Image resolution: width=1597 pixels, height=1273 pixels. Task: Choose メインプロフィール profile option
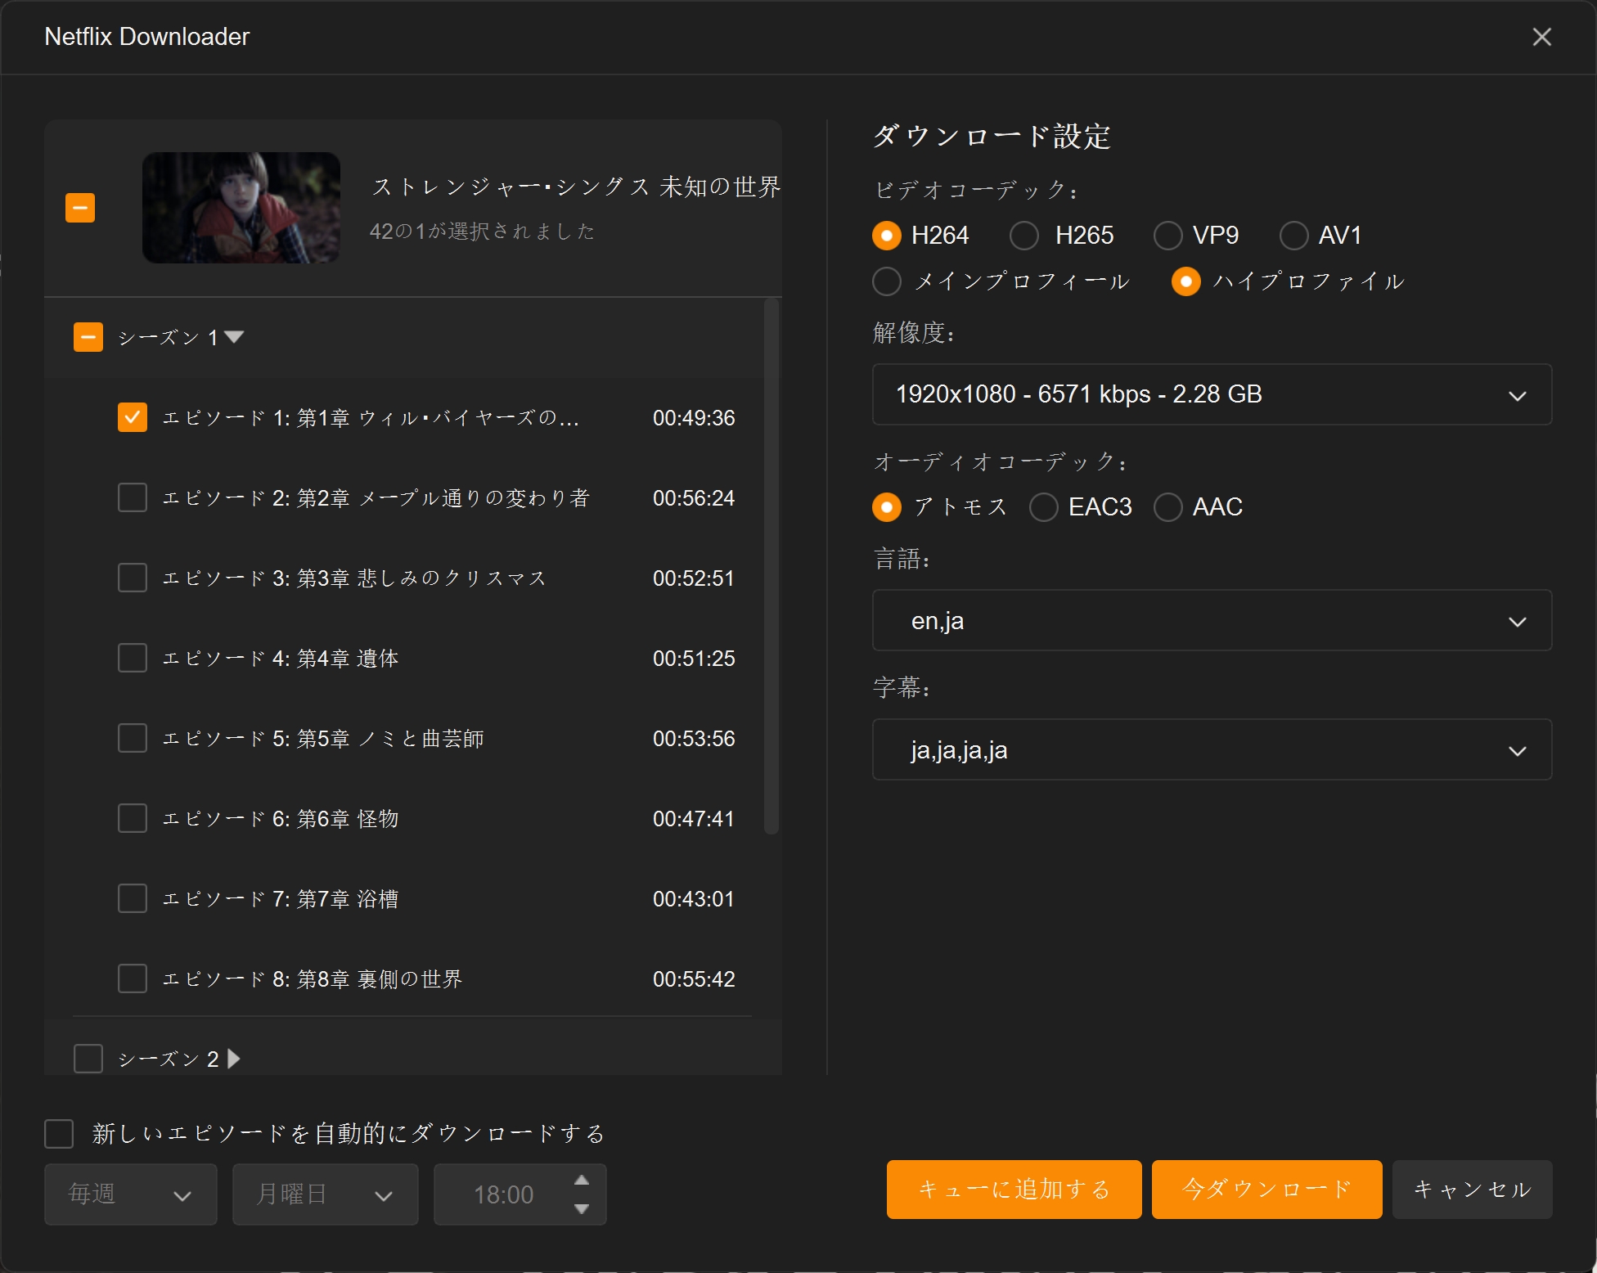coord(887,281)
